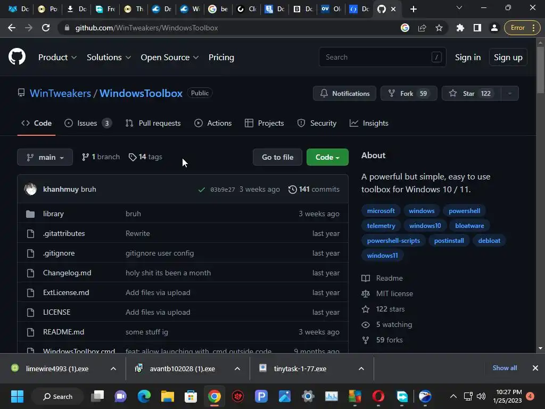Open a new browser tab
Image resolution: width=545 pixels, height=409 pixels.
[x=413, y=9]
